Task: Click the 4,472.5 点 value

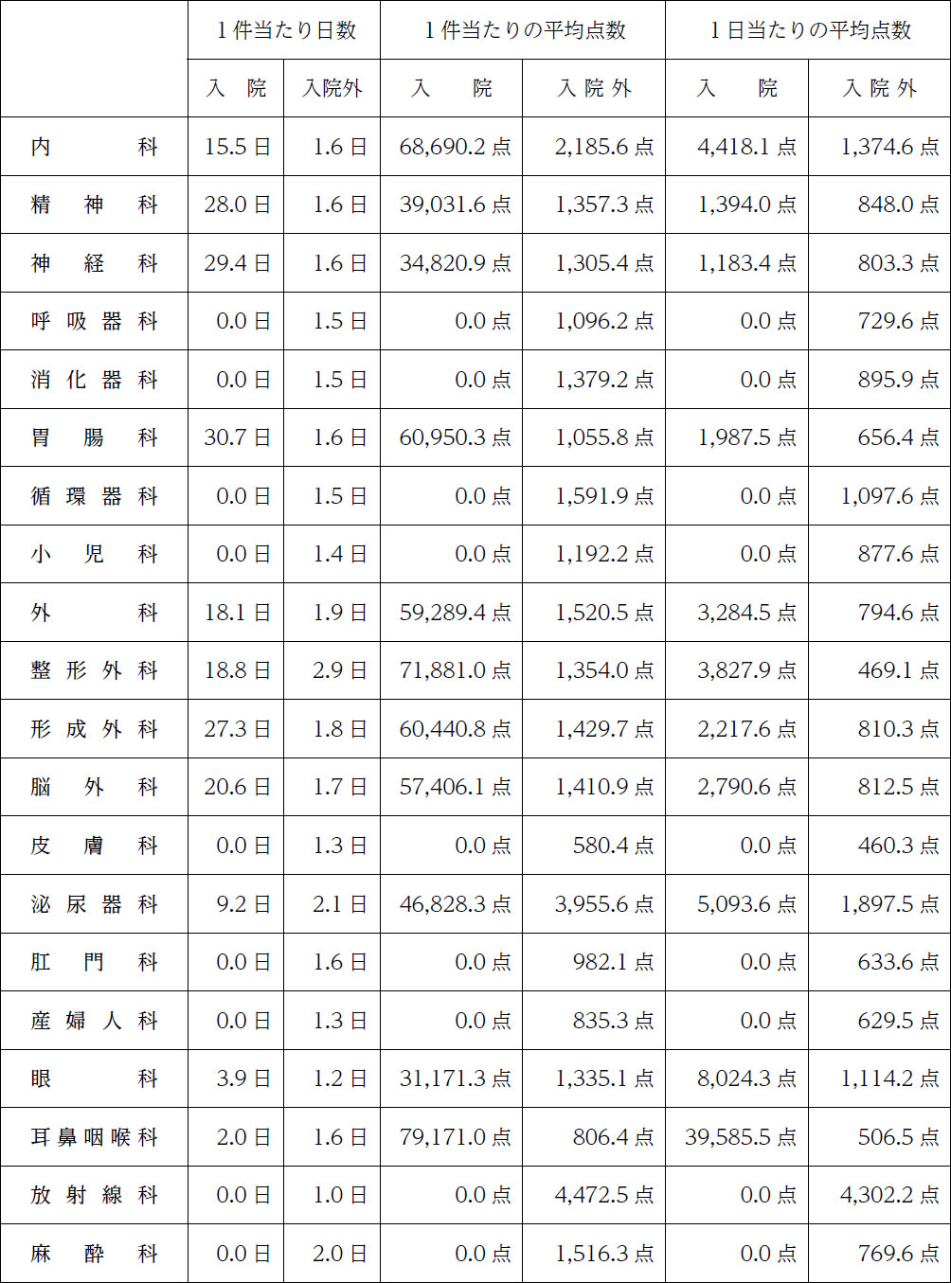Action: pos(603,1195)
